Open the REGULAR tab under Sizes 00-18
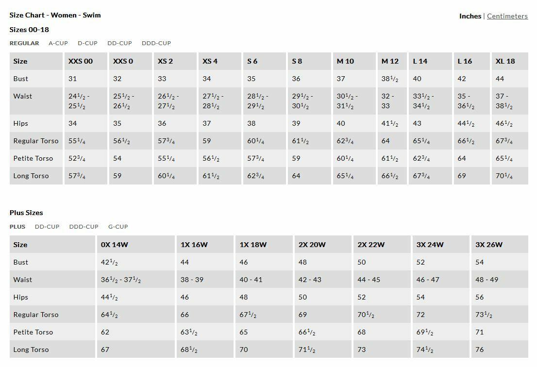The width and height of the screenshot is (537, 367). point(24,43)
